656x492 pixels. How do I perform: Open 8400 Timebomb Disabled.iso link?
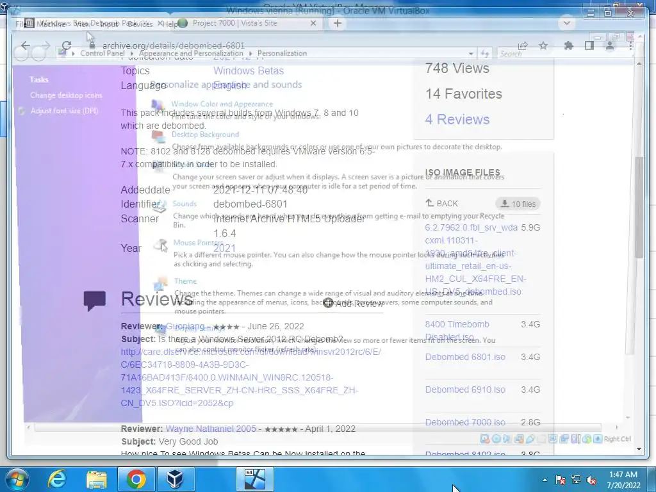tap(457, 331)
